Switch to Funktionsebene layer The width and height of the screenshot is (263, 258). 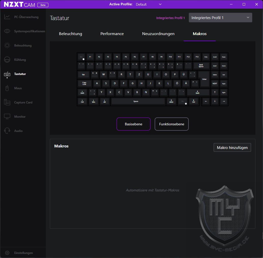[171, 124]
